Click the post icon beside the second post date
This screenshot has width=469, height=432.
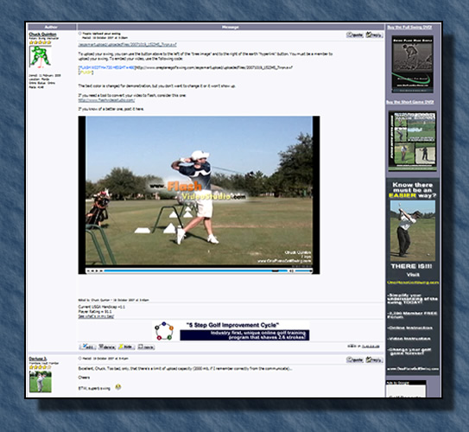tap(79, 358)
